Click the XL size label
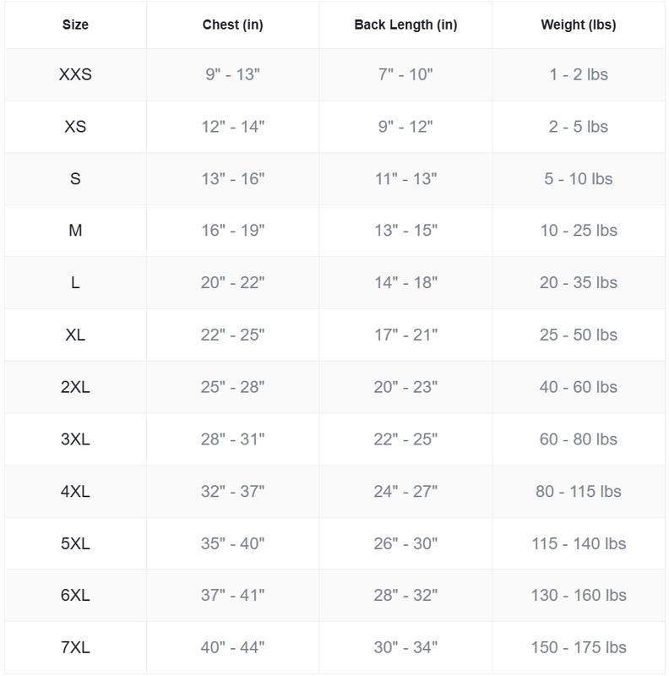 pyautogui.click(x=75, y=335)
